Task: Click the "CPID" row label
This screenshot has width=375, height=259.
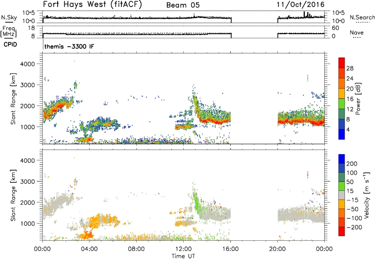Action: (10, 44)
